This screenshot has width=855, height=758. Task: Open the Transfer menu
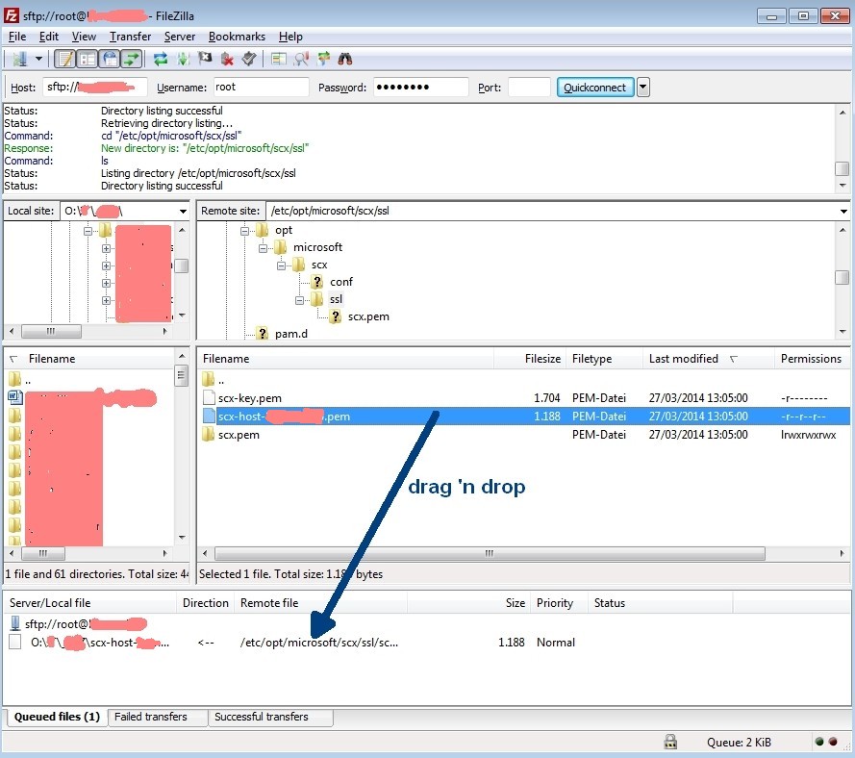coord(130,37)
